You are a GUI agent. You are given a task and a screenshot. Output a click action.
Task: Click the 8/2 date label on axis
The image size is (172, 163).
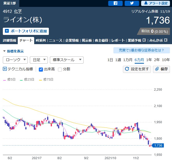[59, 158]
